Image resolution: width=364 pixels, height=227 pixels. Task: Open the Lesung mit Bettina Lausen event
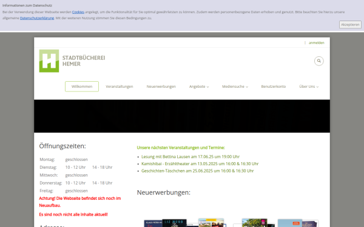point(190,157)
